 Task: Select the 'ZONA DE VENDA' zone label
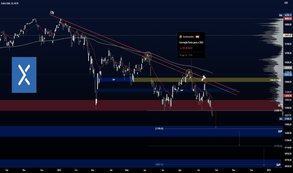275,80
